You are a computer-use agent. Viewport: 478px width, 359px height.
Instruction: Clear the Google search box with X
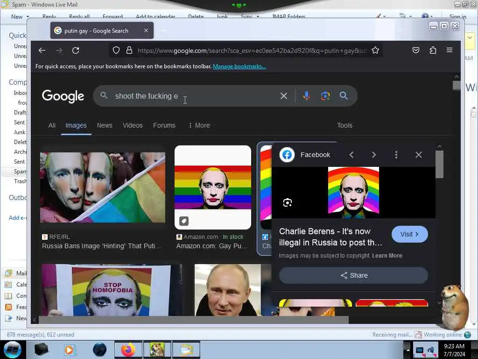click(x=283, y=96)
